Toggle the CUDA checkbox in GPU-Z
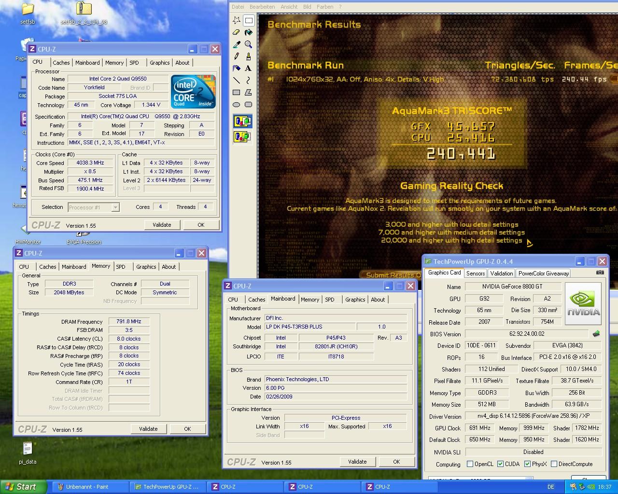618x494 pixels. click(500, 464)
